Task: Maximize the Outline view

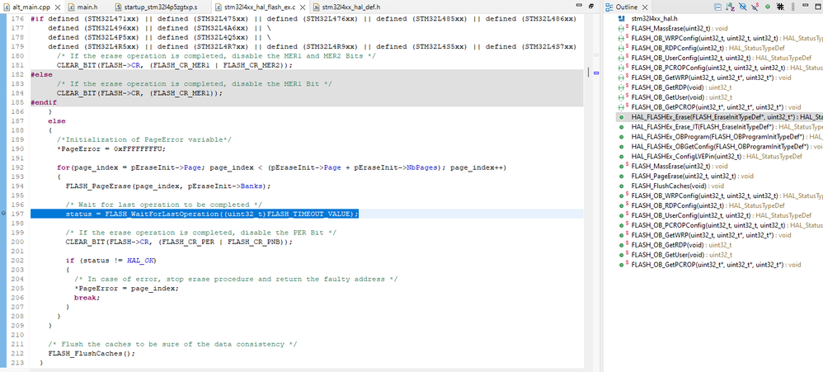Action: (818, 7)
